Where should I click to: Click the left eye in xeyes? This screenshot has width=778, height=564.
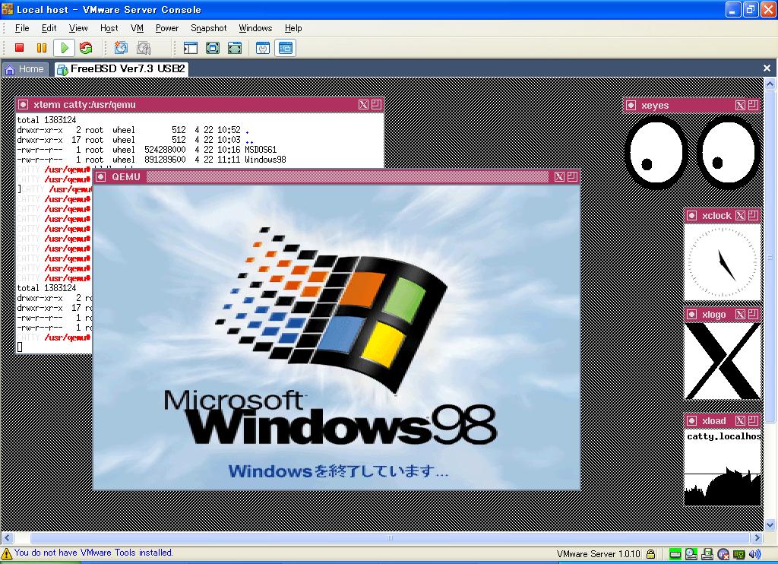656,153
